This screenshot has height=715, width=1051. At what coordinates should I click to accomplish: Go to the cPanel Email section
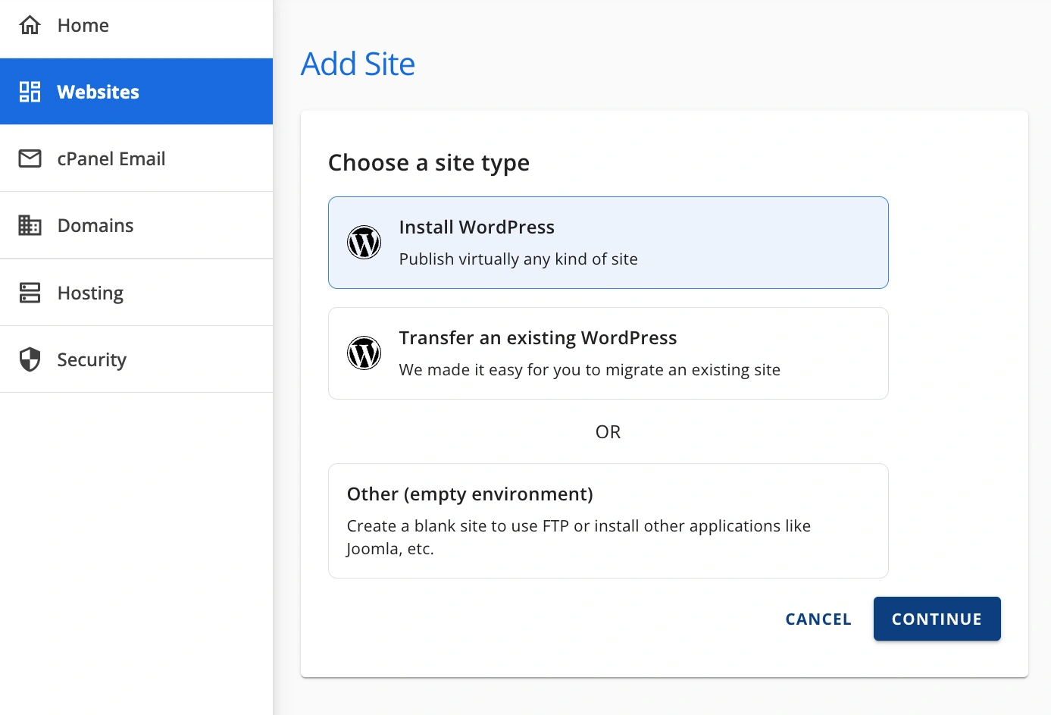point(111,158)
